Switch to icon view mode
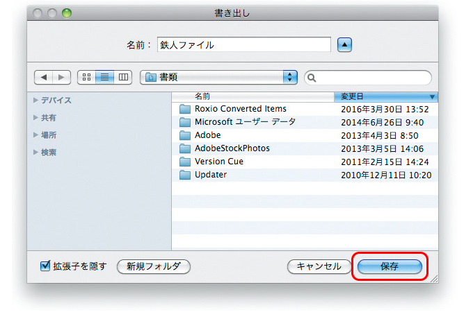The width and height of the screenshot is (473, 319). click(x=88, y=77)
